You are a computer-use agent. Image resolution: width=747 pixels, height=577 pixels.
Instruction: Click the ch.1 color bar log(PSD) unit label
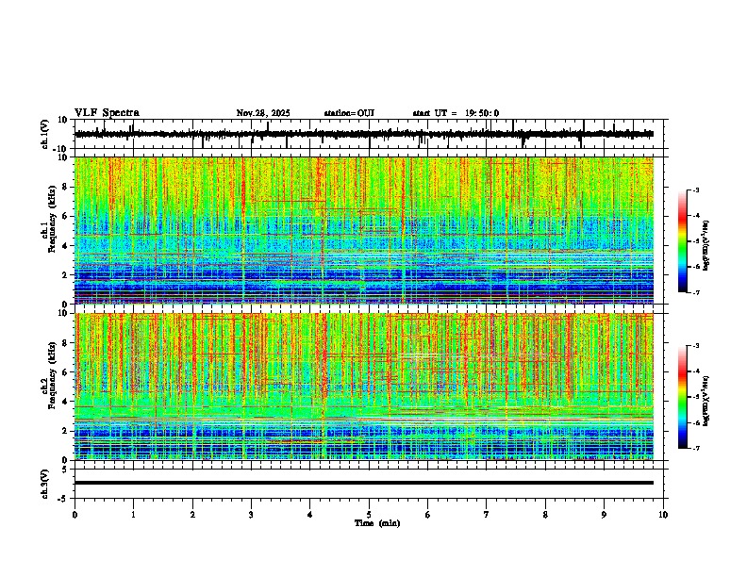point(706,246)
